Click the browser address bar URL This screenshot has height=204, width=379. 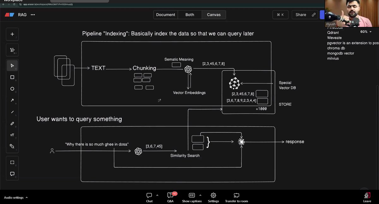[48, 4]
